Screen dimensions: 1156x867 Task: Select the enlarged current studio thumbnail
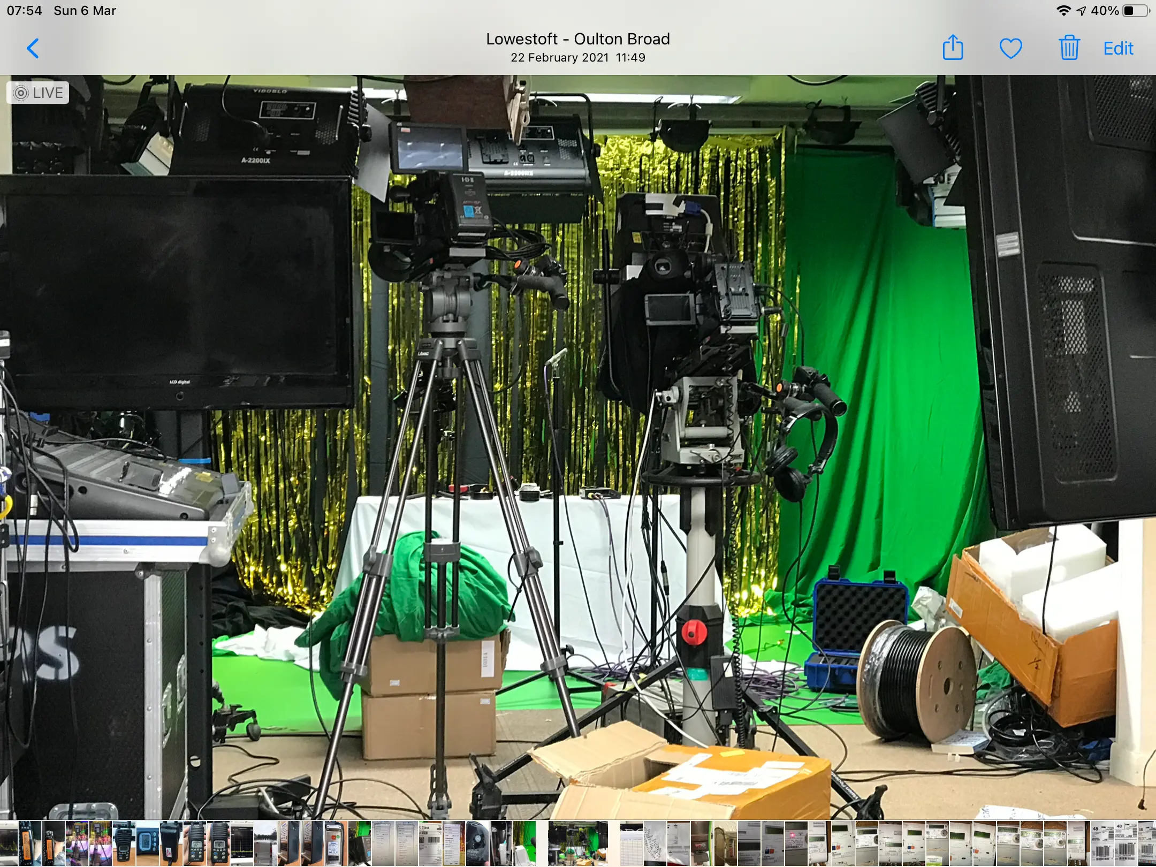[x=577, y=843]
